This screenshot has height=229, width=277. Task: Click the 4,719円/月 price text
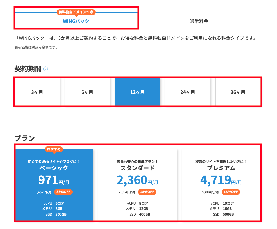pos(221,180)
